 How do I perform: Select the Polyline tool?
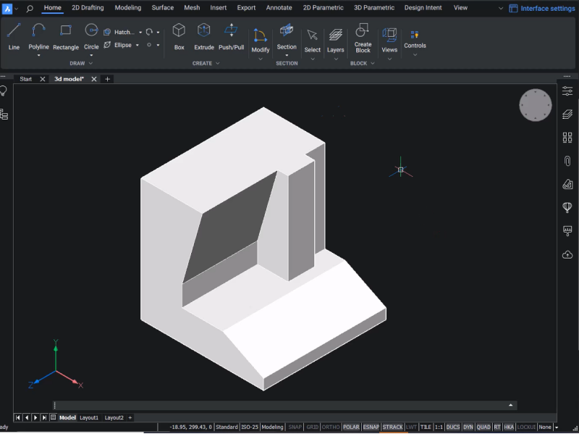point(38,36)
